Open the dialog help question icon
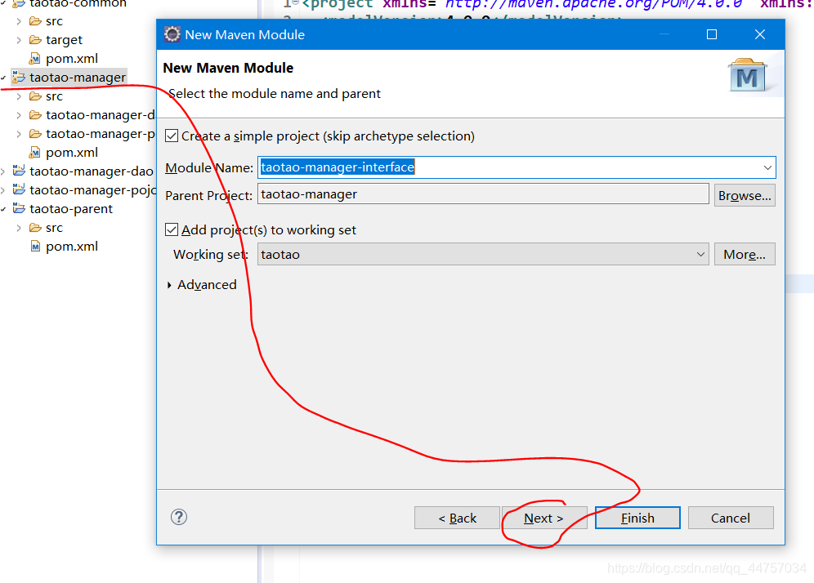814x583 pixels. click(x=179, y=517)
